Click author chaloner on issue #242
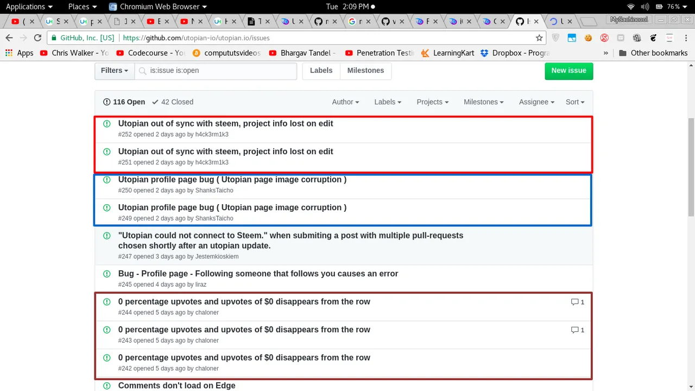 click(x=207, y=369)
